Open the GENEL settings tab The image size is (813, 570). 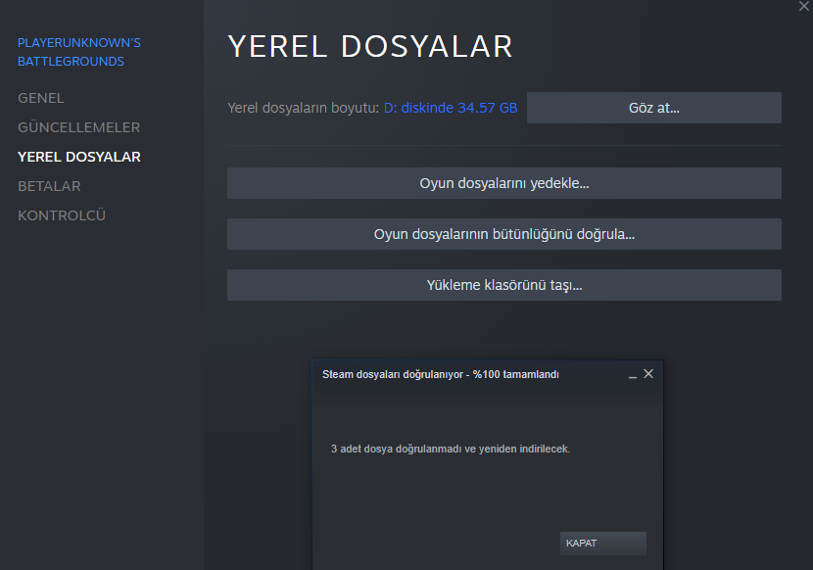coord(41,98)
